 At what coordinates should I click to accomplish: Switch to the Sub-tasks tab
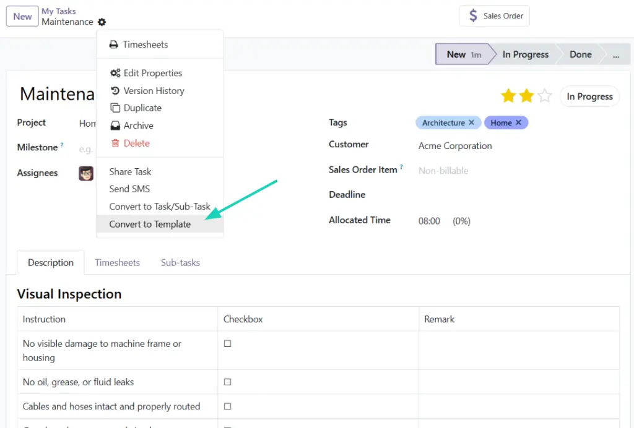[180, 262]
